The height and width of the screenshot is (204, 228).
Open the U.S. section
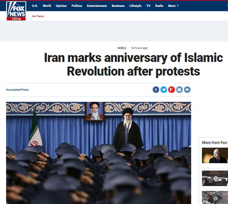(x=35, y=6)
